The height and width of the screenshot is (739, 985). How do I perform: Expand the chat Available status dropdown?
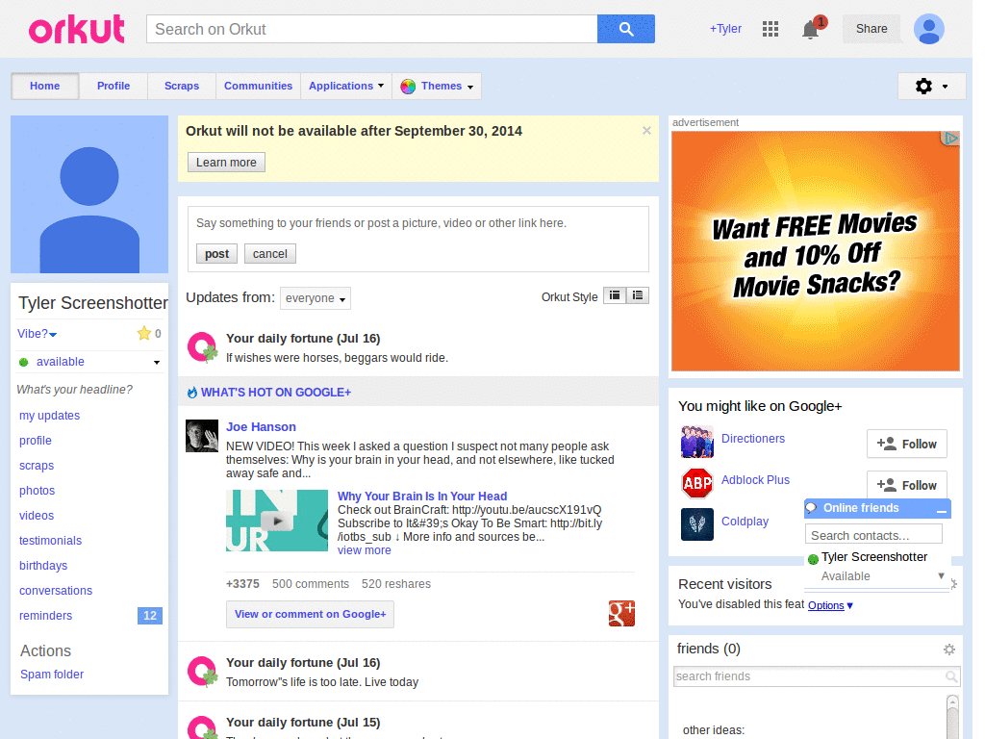[x=941, y=575]
